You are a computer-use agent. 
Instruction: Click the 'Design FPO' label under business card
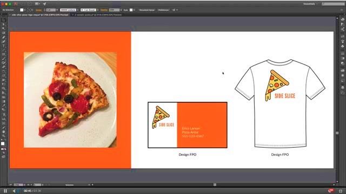click(188, 155)
